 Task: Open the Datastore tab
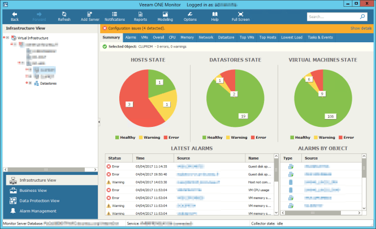point(226,37)
